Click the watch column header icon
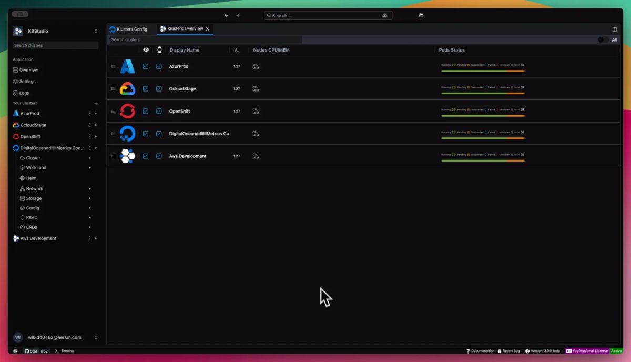This screenshot has height=362, width=631. point(159,50)
